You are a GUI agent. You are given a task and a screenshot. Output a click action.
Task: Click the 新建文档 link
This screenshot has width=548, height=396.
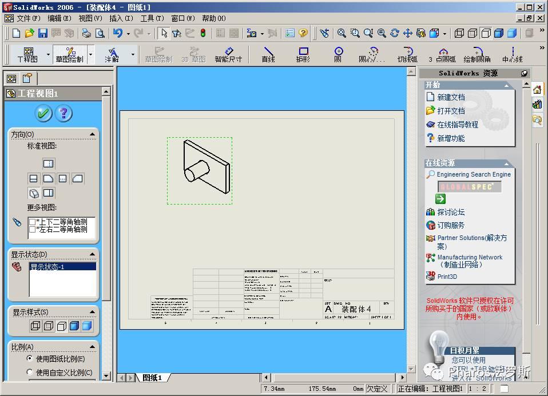pyautogui.click(x=451, y=97)
